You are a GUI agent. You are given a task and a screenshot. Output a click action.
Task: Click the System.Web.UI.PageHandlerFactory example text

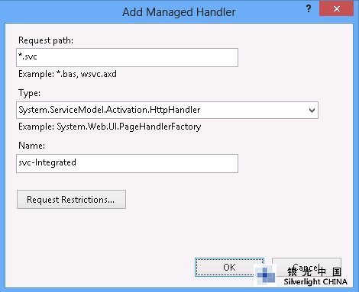[x=129, y=127]
